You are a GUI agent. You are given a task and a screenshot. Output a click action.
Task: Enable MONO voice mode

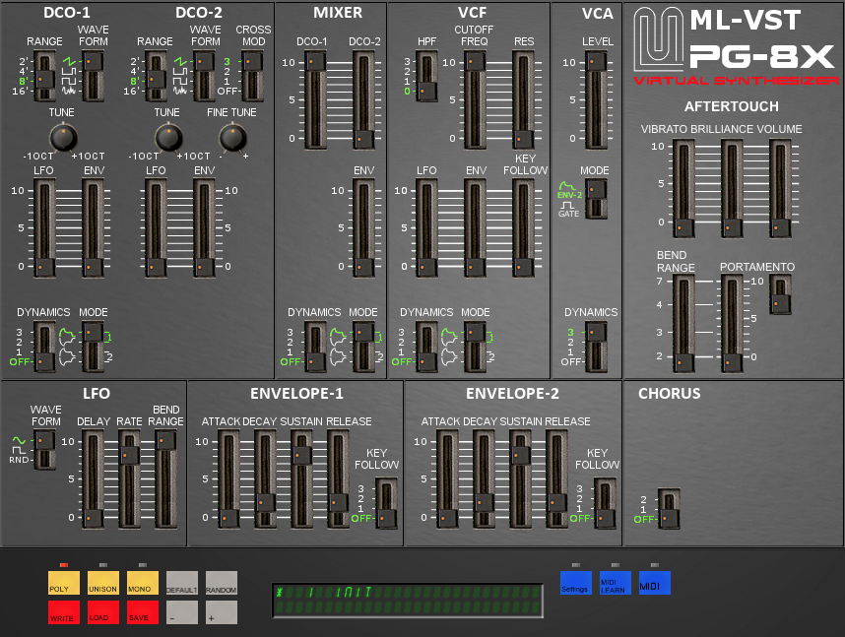coord(142,583)
